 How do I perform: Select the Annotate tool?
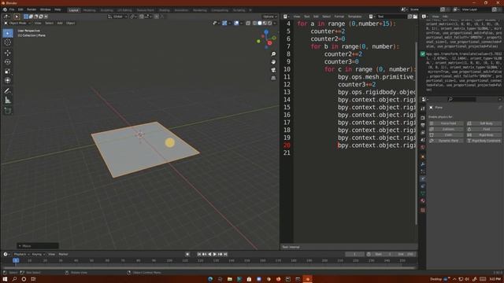point(8,91)
